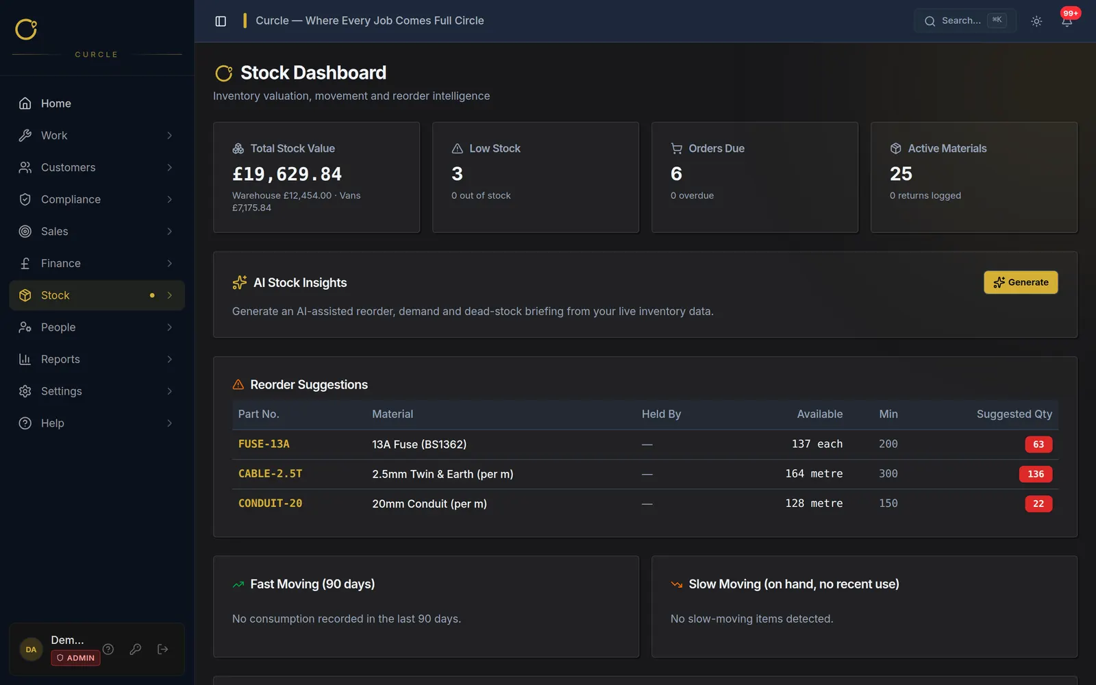Open the Finance menu item
Viewport: 1096px width, 685px height.
pos(97,263)
